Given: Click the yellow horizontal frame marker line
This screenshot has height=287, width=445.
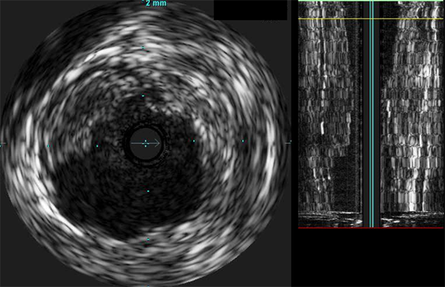Looking at the screenshot, I should pos(371,19).
